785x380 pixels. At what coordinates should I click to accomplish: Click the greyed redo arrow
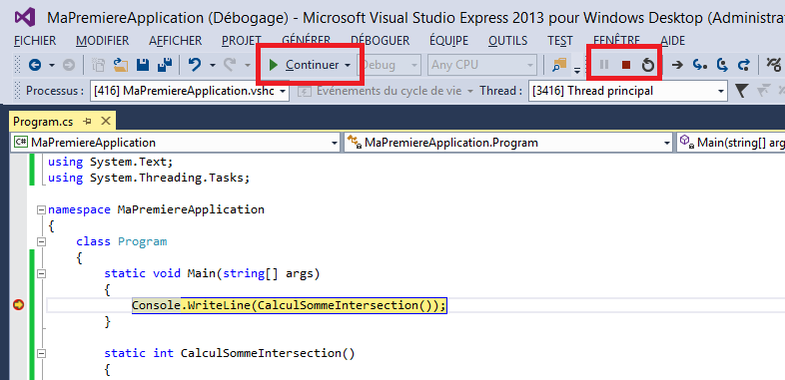(230, 65)
